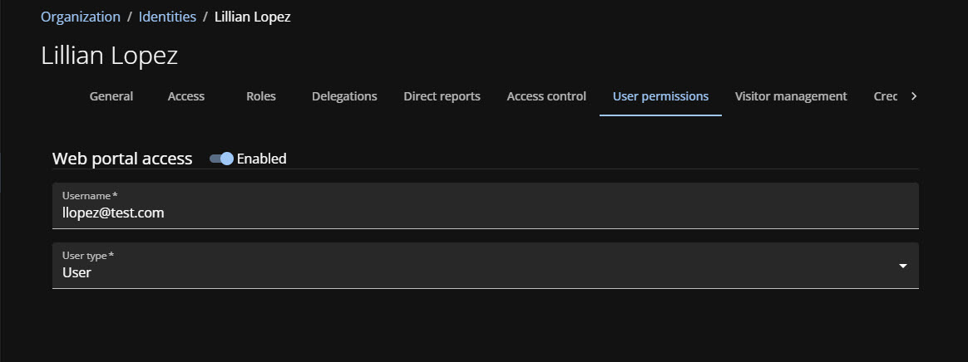The width and height of the screenshot is (968, 362).
Task: Click the Lillian Lopez page heading
Action: tap(109, 56)
